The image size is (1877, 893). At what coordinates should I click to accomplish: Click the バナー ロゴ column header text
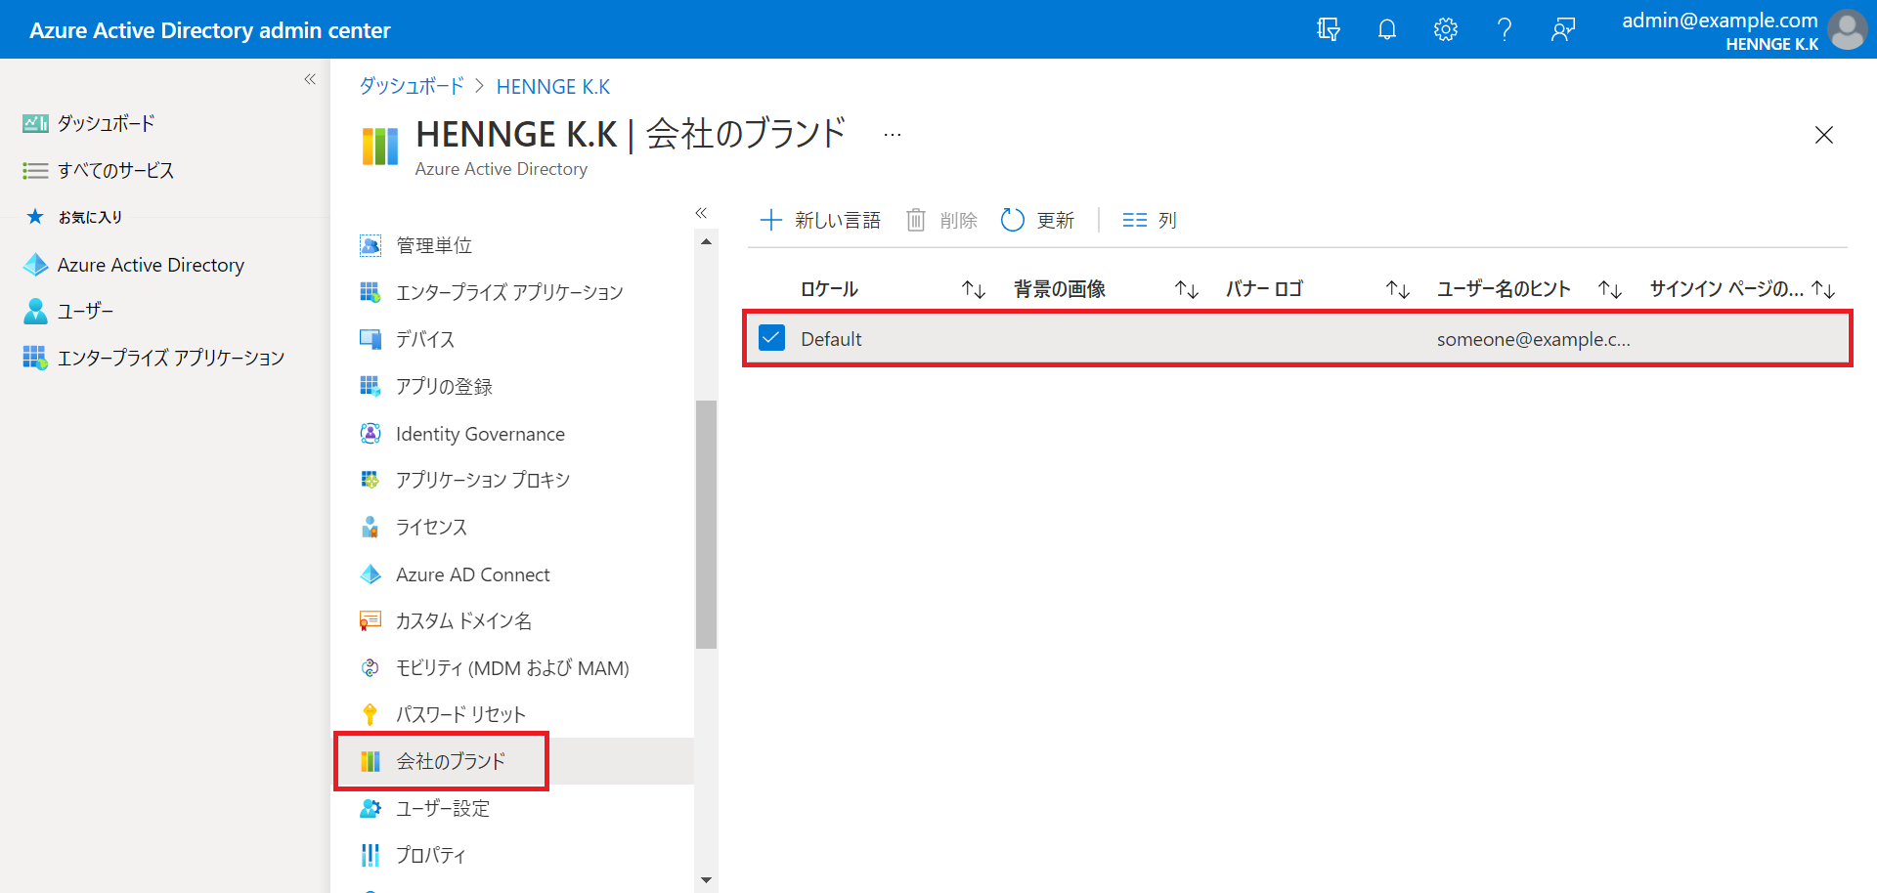point(1264,289)
